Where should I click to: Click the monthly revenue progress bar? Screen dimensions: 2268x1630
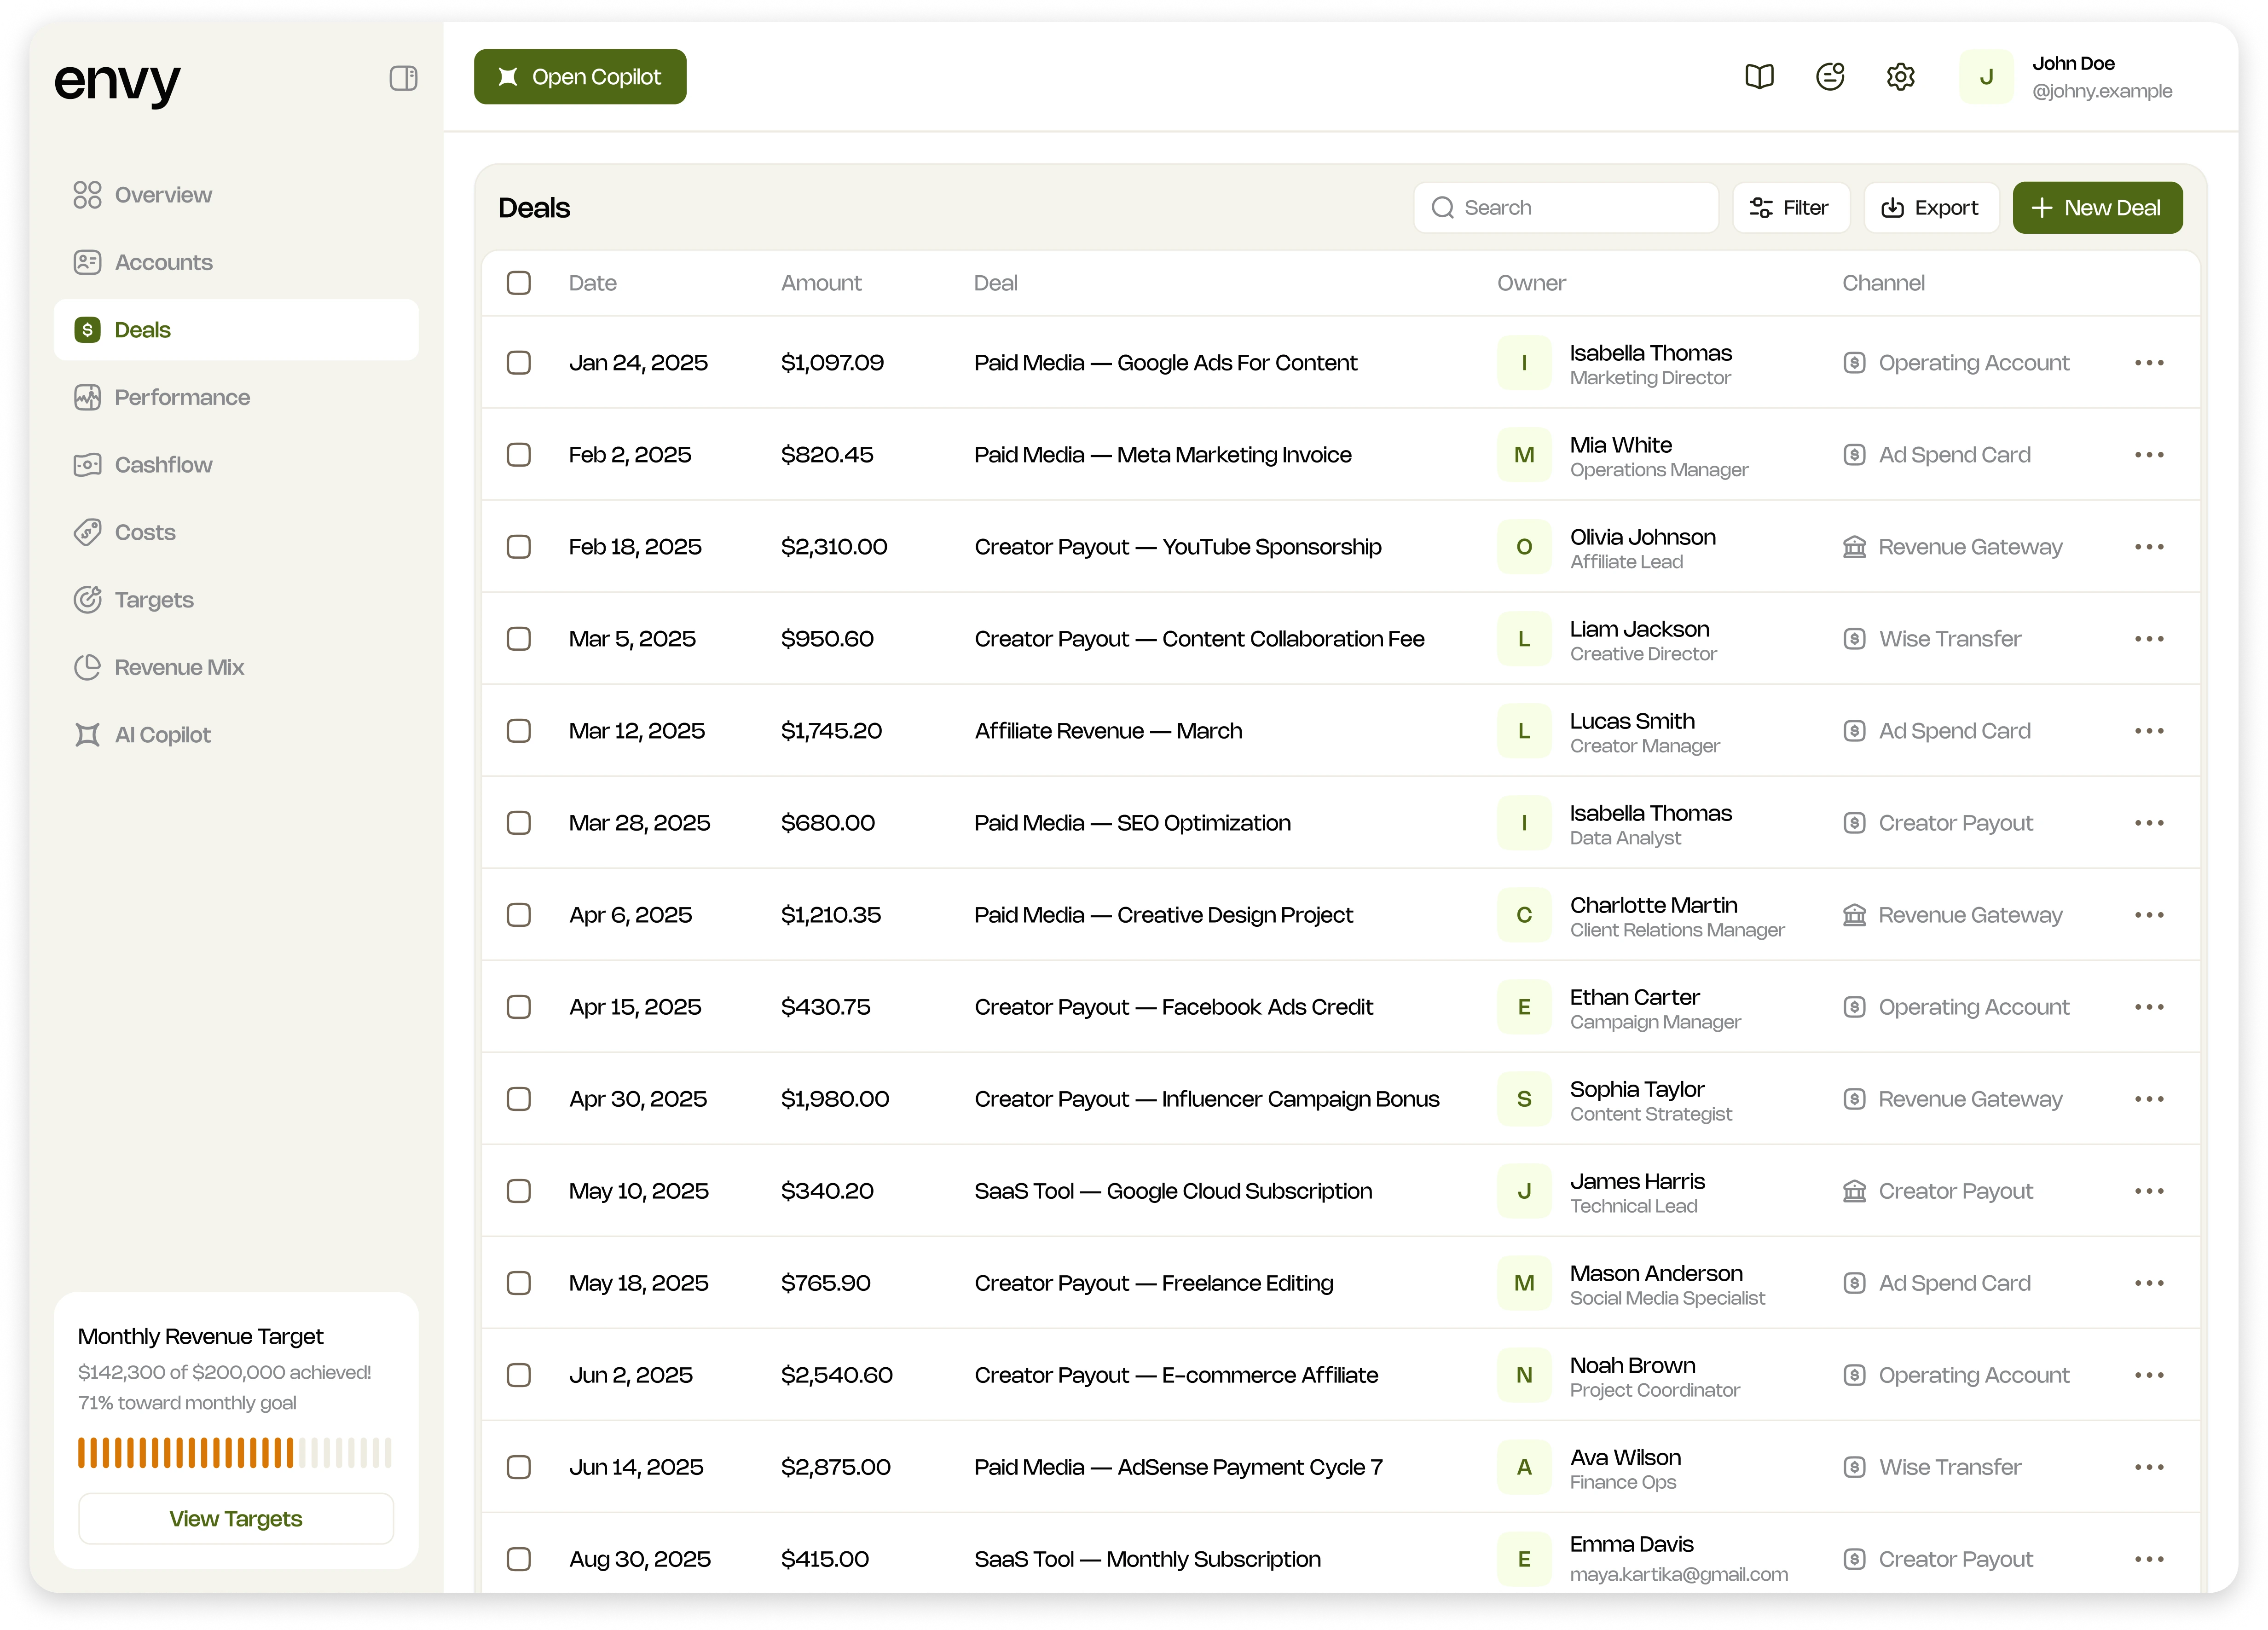pyautogui.click(x=235, y=1453)
